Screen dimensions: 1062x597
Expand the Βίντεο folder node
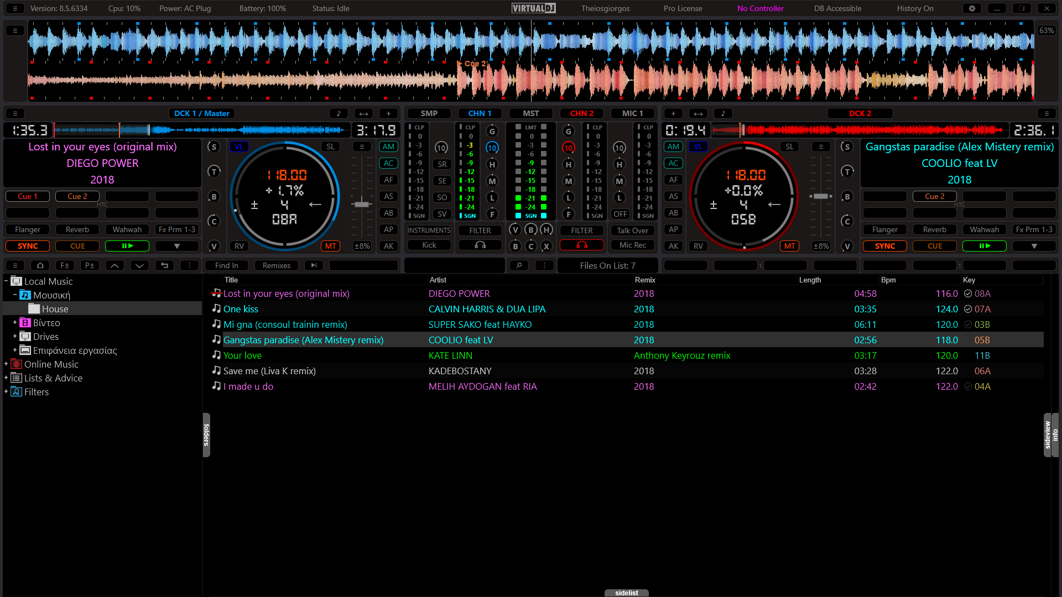15,322
